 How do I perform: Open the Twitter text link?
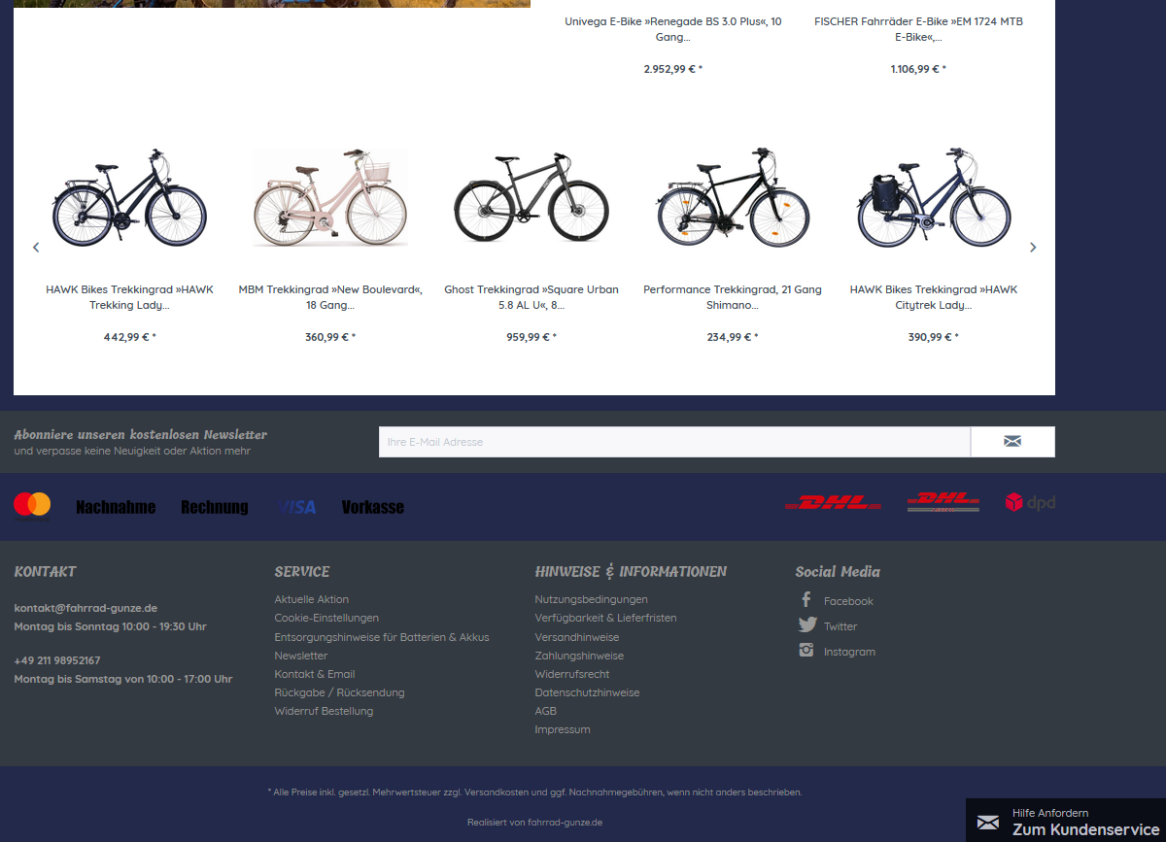pyautogui.click(x=840, y=626)
